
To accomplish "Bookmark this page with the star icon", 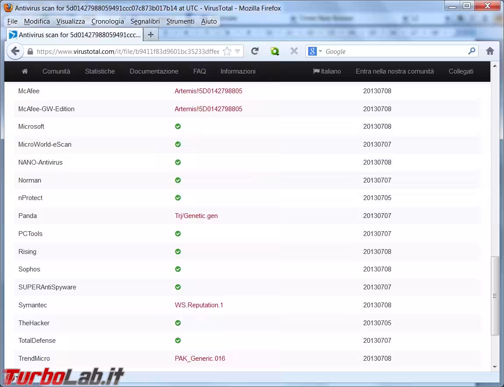I will pos(227,52).
